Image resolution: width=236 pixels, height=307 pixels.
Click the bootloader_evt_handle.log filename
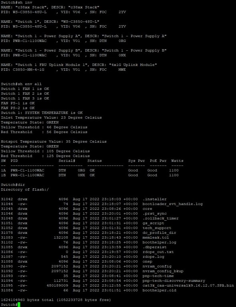[x=172, y=204]
